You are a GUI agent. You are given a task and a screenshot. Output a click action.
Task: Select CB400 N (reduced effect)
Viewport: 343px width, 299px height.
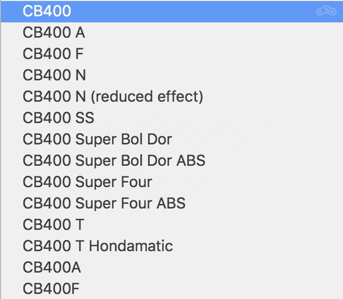pos(112,97)
